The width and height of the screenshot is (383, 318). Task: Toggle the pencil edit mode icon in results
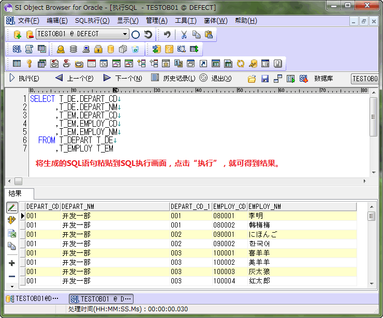point(12,208)
